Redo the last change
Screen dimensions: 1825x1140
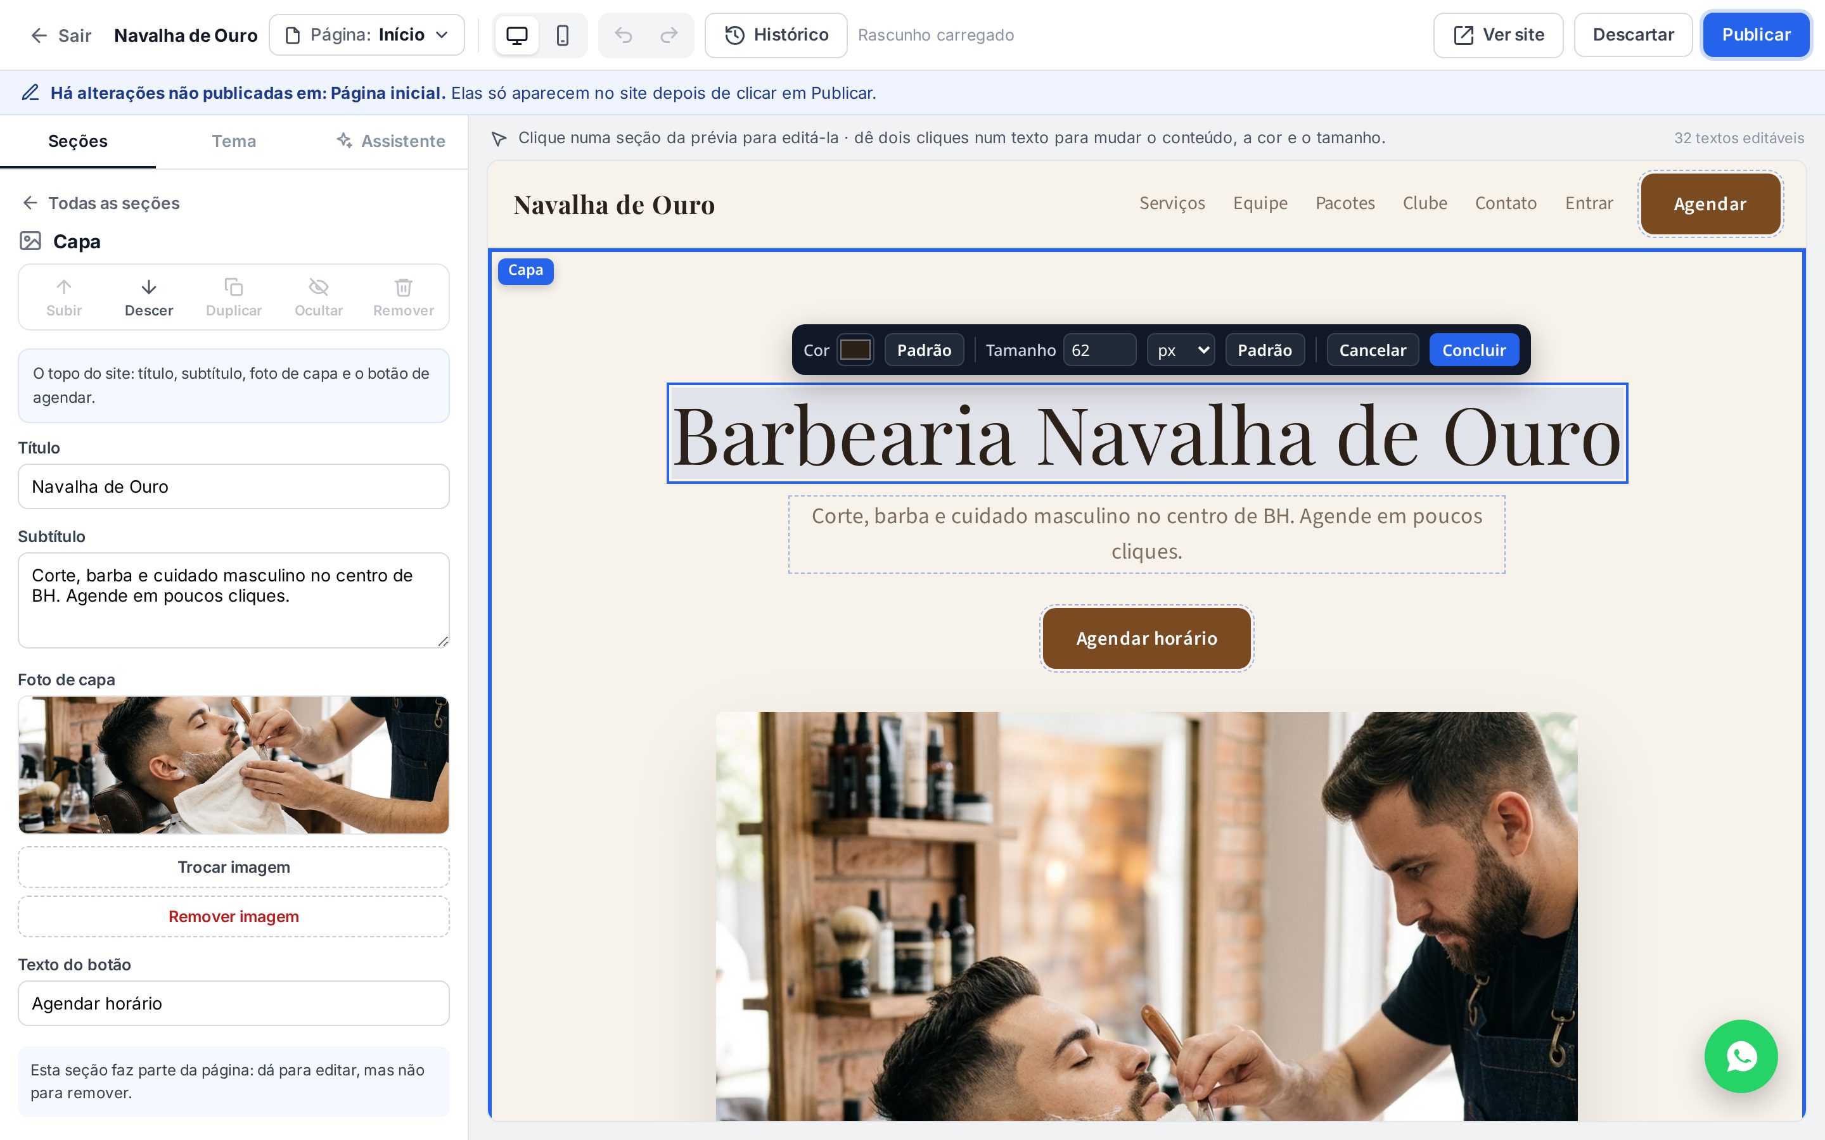pos(669,35)
